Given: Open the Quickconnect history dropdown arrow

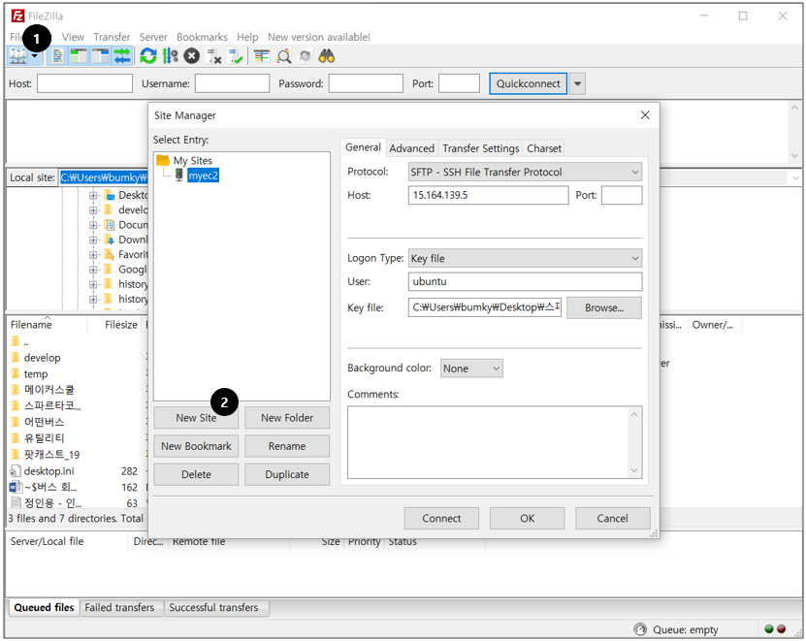Looking at the screenshot, I should coord(578,83).
